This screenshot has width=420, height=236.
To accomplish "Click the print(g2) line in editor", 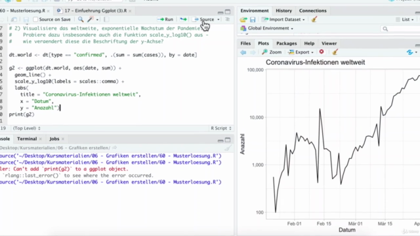I will click(x=22, y=114).
